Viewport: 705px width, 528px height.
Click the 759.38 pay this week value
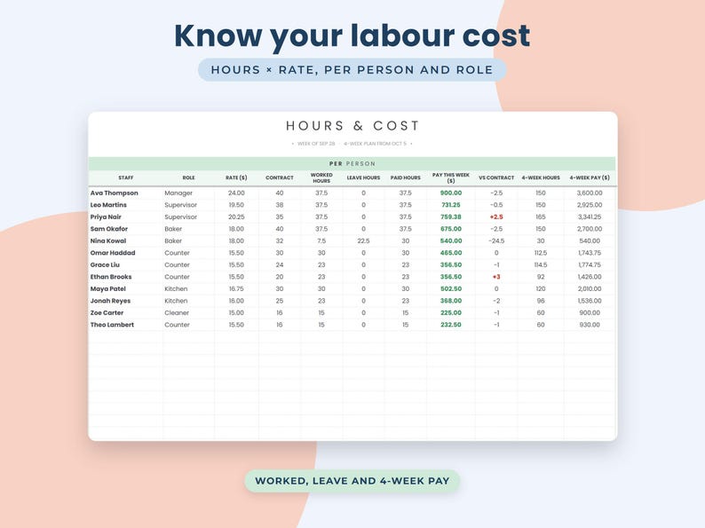click(451, 217)
